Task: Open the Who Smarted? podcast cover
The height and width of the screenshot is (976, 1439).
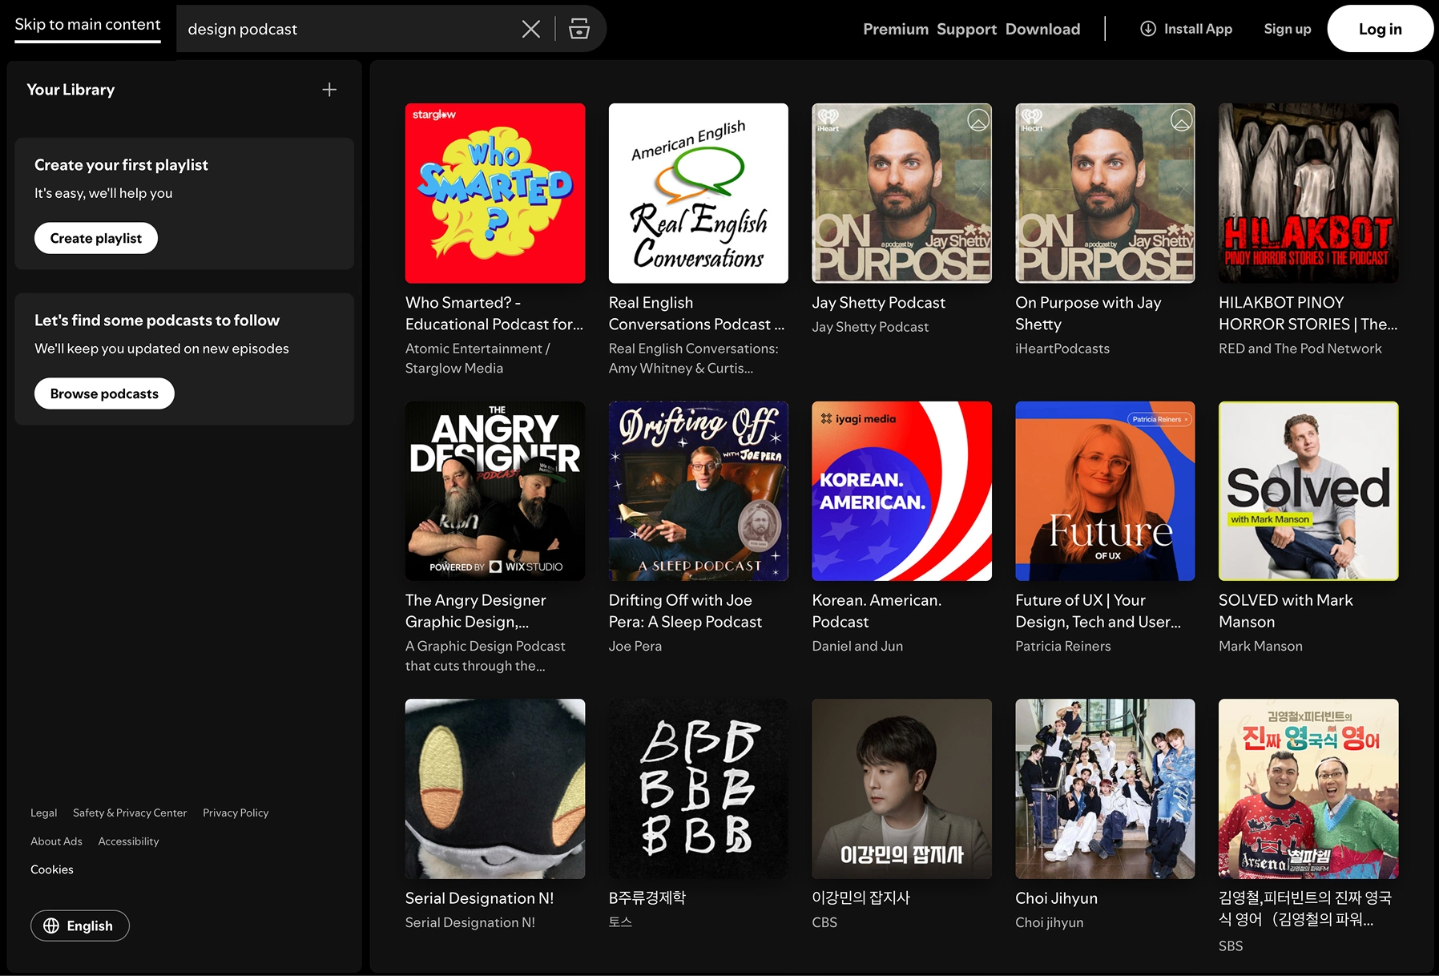Action: 495,193
